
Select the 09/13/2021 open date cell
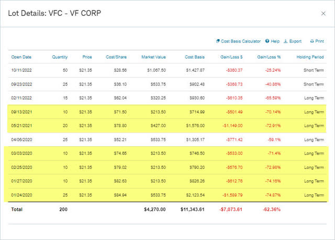click(x=21, y=112)
